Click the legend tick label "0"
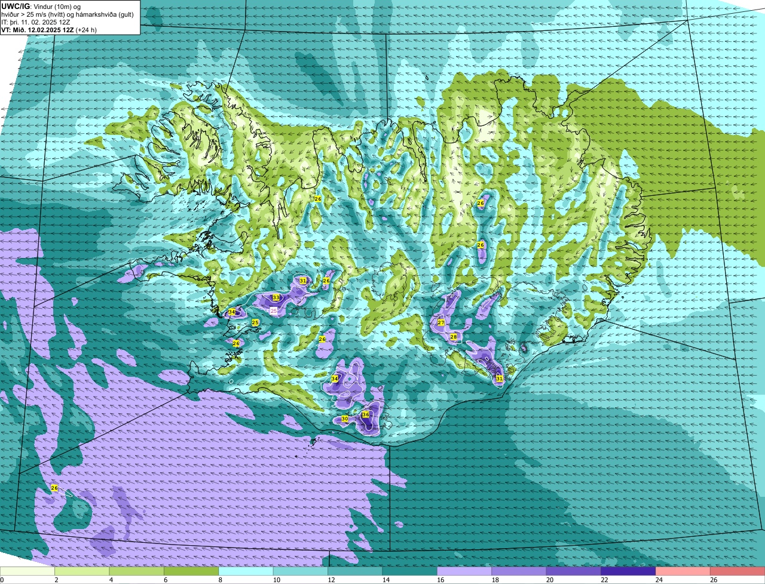765x584 pixels. tap(2, 580)
